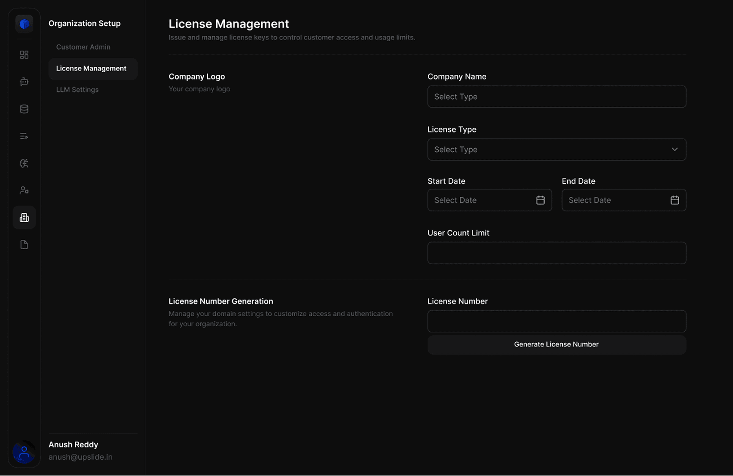
Task: Select the organization building icon
Action: coord(24,217)
